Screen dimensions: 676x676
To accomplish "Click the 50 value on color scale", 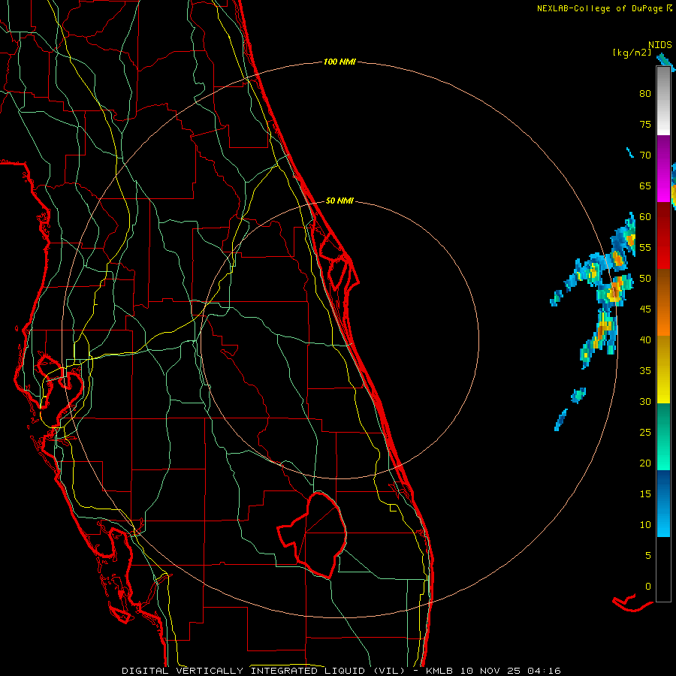I will tap(645, 279).
